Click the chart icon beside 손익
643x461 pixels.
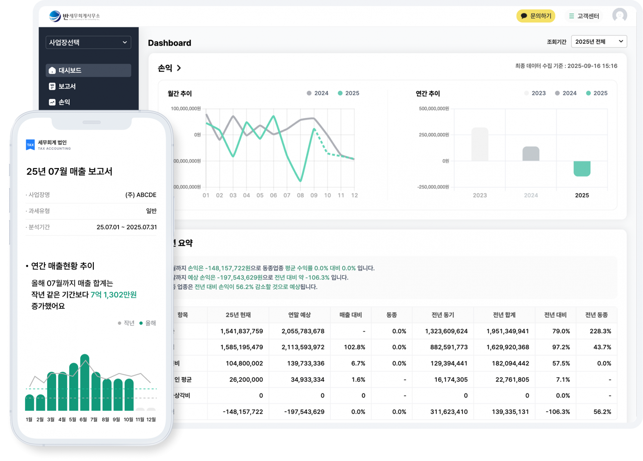pyautogui.click(x=52, y=102)
